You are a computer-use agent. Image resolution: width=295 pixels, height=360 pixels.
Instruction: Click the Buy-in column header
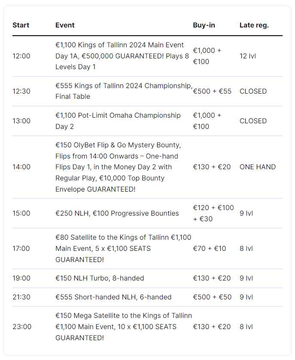[204, 25]
